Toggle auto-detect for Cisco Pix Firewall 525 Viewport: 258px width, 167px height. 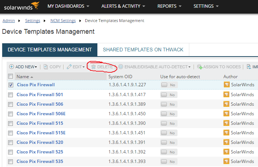[x=169, y=152]
